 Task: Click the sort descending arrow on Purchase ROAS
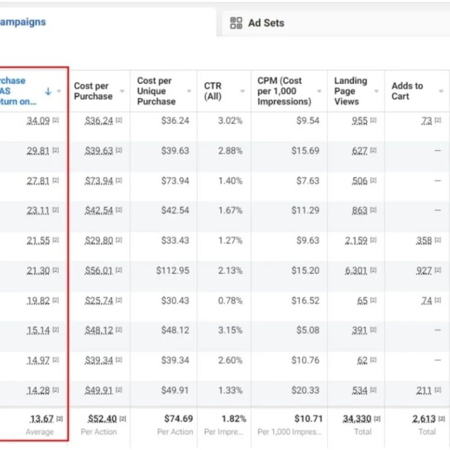point(48,91)
